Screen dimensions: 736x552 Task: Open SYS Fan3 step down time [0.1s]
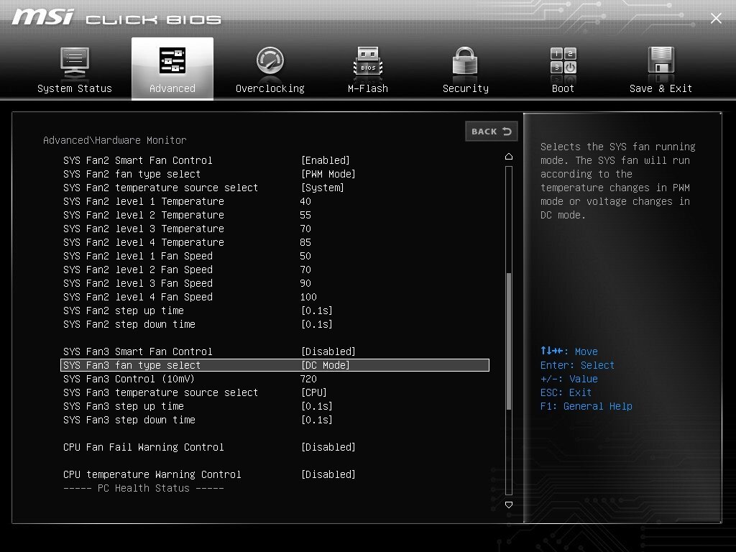pyautogui.click(x=317, y=420)
